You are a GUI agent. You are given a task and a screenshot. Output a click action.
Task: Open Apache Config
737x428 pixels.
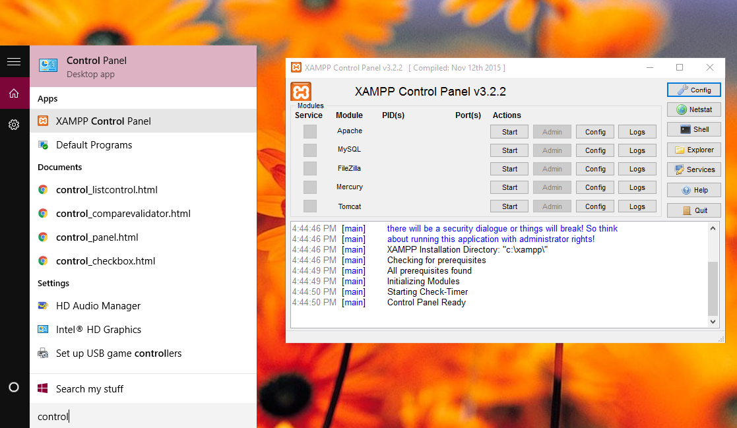click(595, 132)
